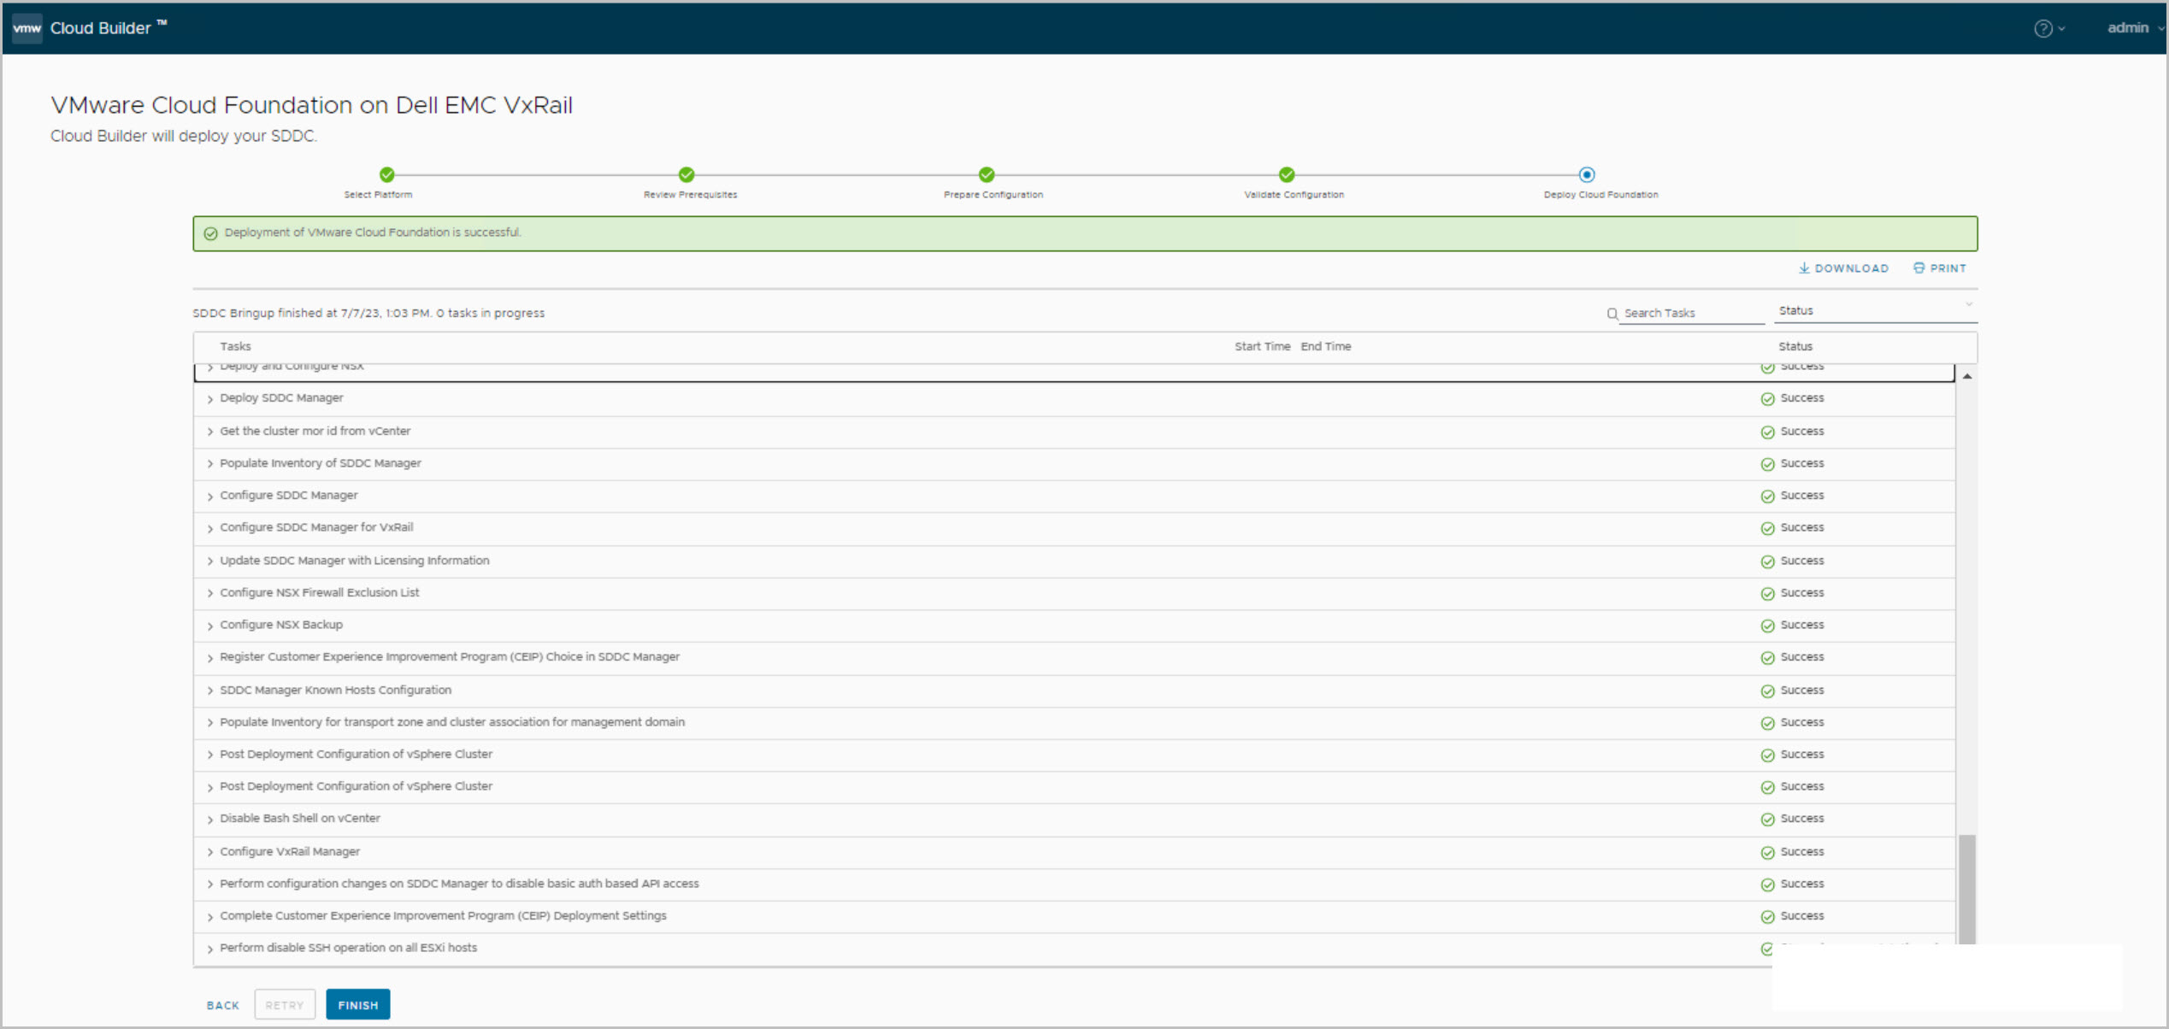The height and width of the screenshot is (1029, 2169).
Task: Click the Back button
Action: [223, 1005]
